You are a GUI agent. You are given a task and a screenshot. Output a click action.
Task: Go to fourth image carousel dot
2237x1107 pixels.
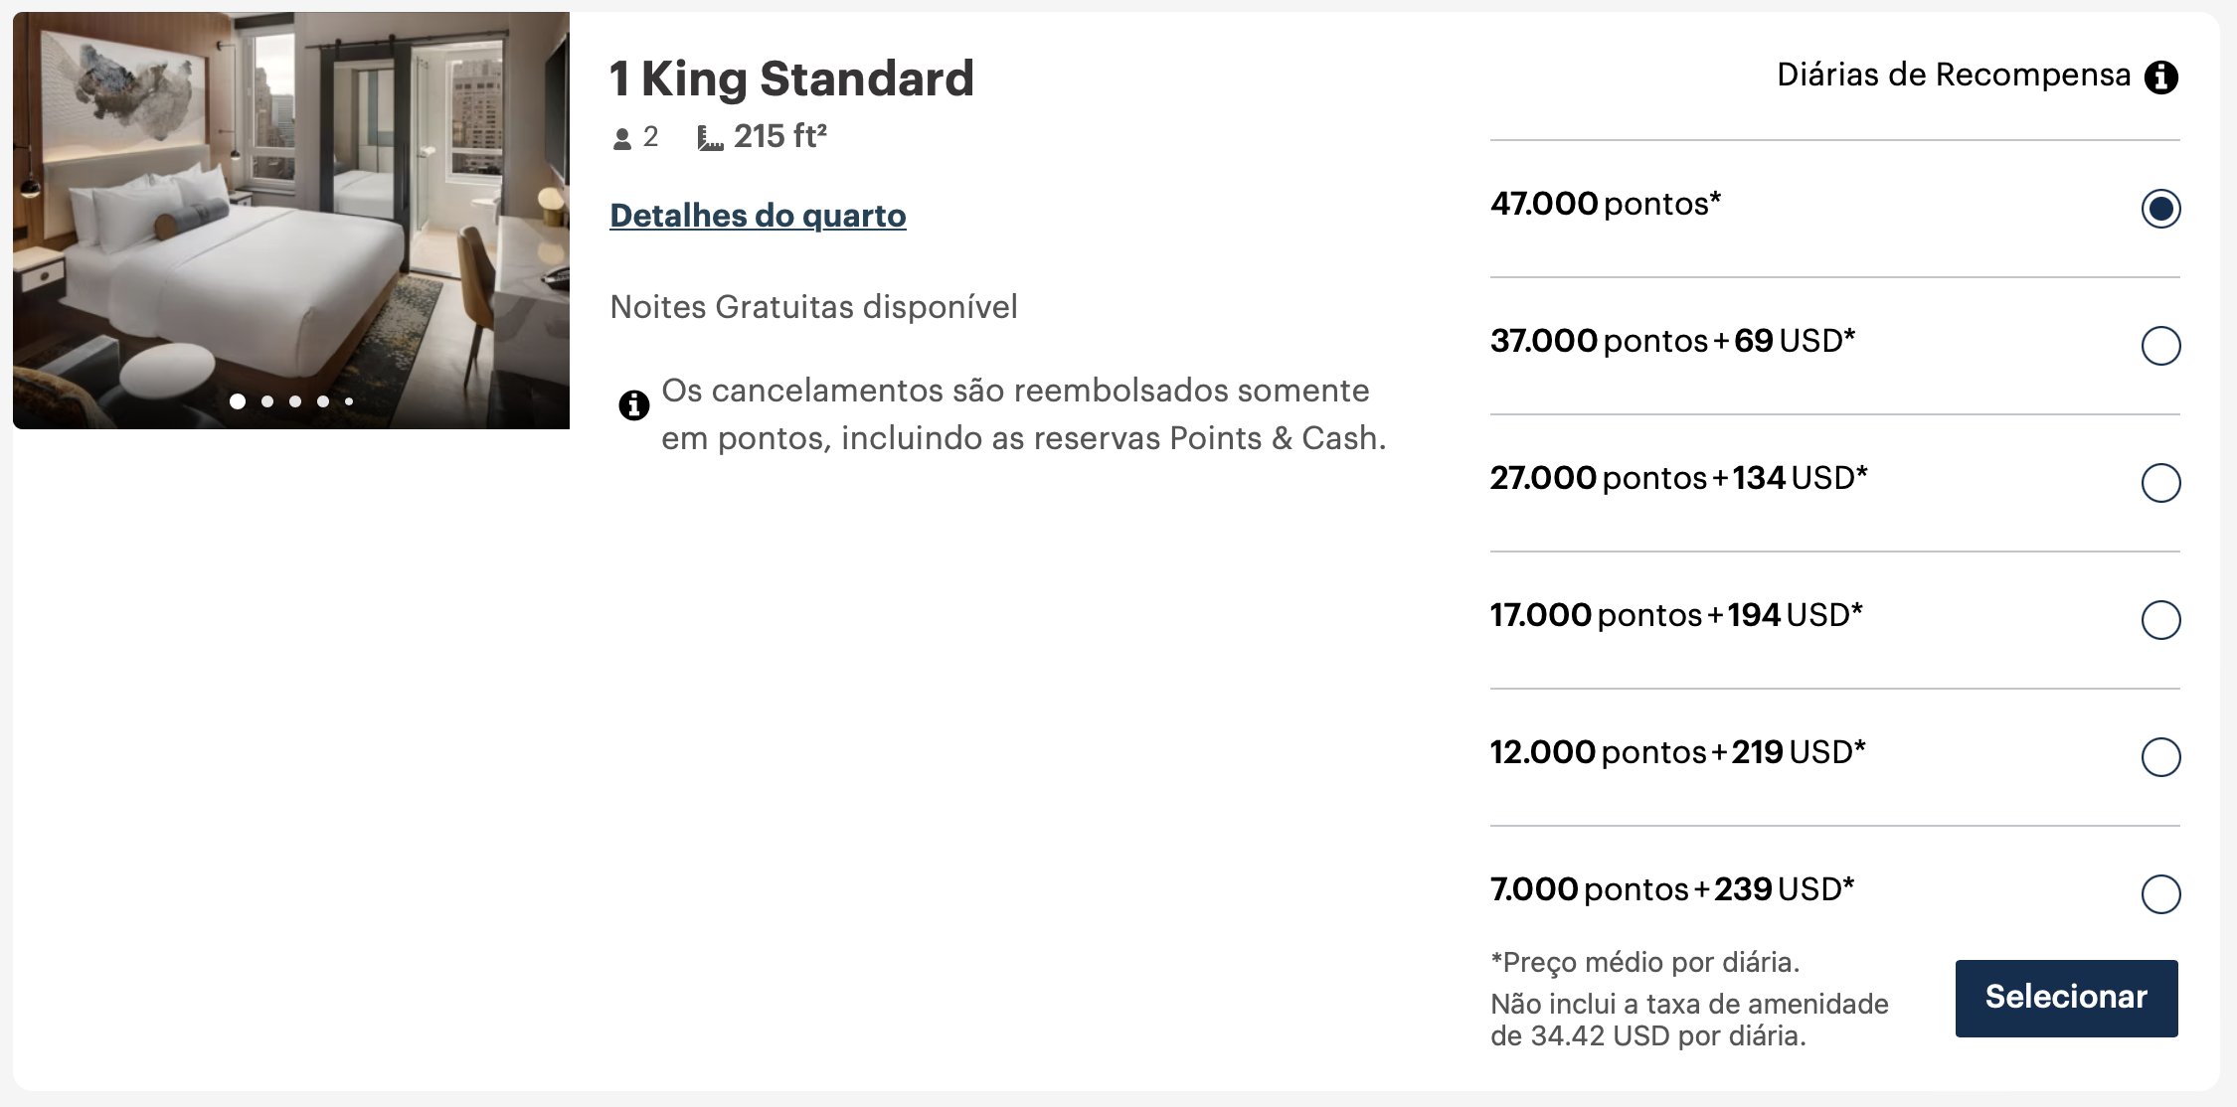click(323, 401)
